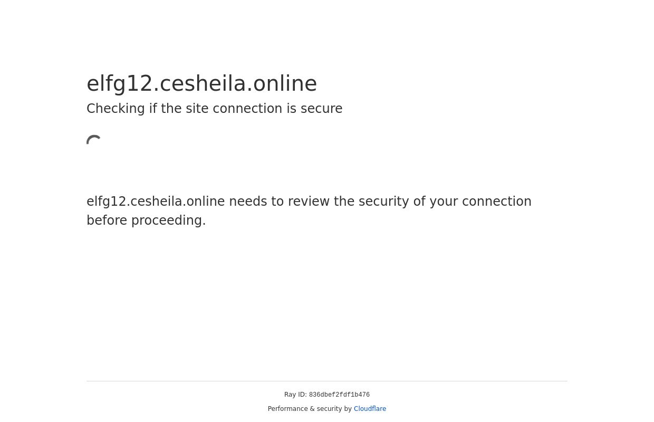
Task: Click the paragraph phrase "of your connection"
Action: click(472, 202)
